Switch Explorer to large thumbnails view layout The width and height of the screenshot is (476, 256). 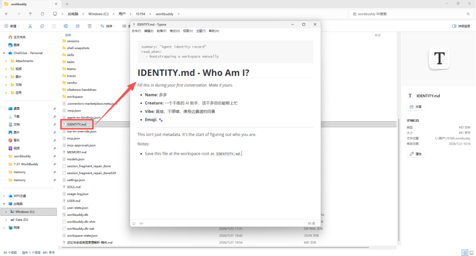pyautogui.click(x=471, y=253)
